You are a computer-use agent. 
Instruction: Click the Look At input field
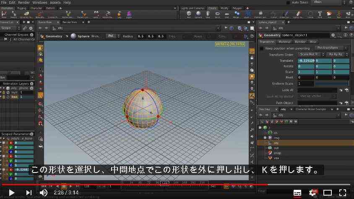pyautogui.click(x=318, y=90)
